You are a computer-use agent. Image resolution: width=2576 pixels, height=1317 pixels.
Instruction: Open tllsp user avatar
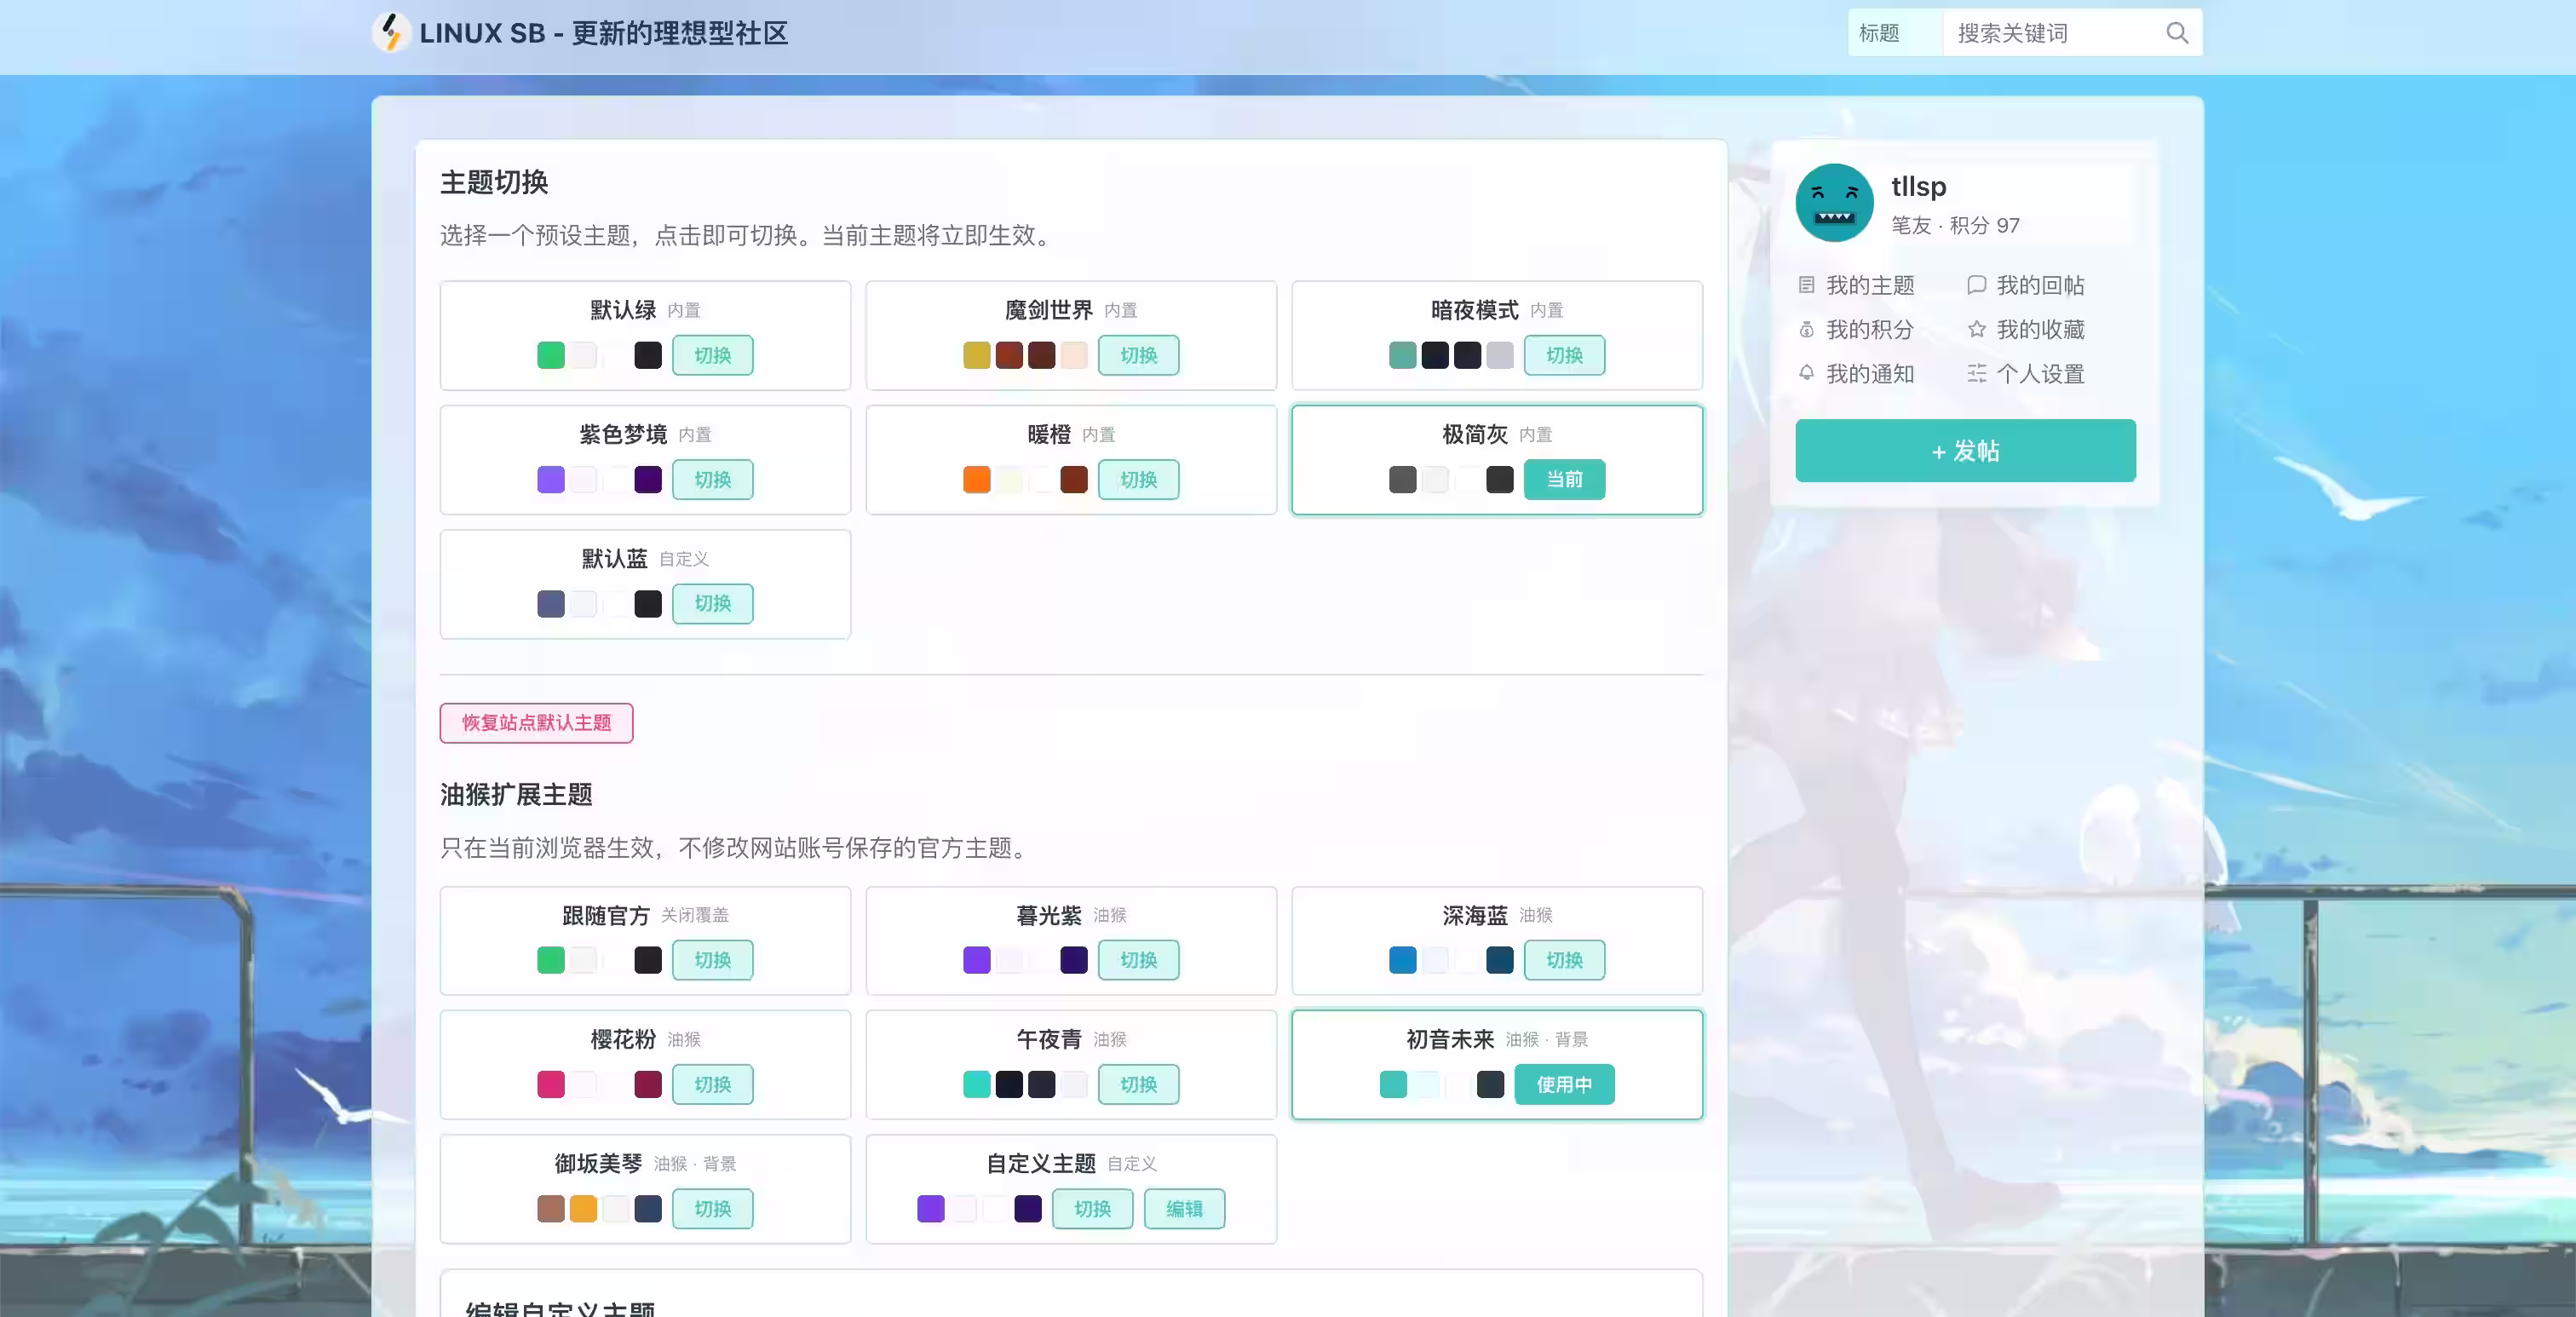click(1834, 203)
